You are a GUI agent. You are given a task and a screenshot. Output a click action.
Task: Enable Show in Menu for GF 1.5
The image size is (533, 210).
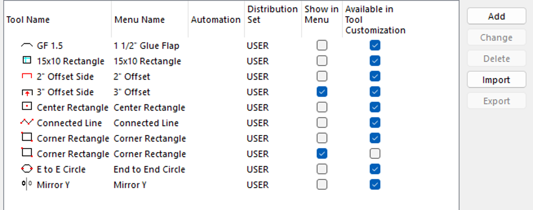(322, 45)
